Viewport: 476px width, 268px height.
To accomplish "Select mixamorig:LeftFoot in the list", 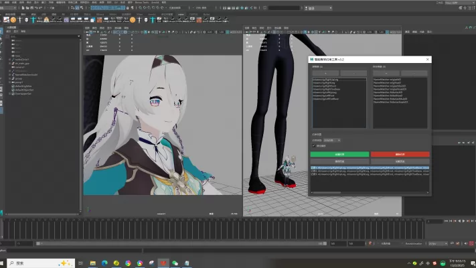I will coord(323,95).
